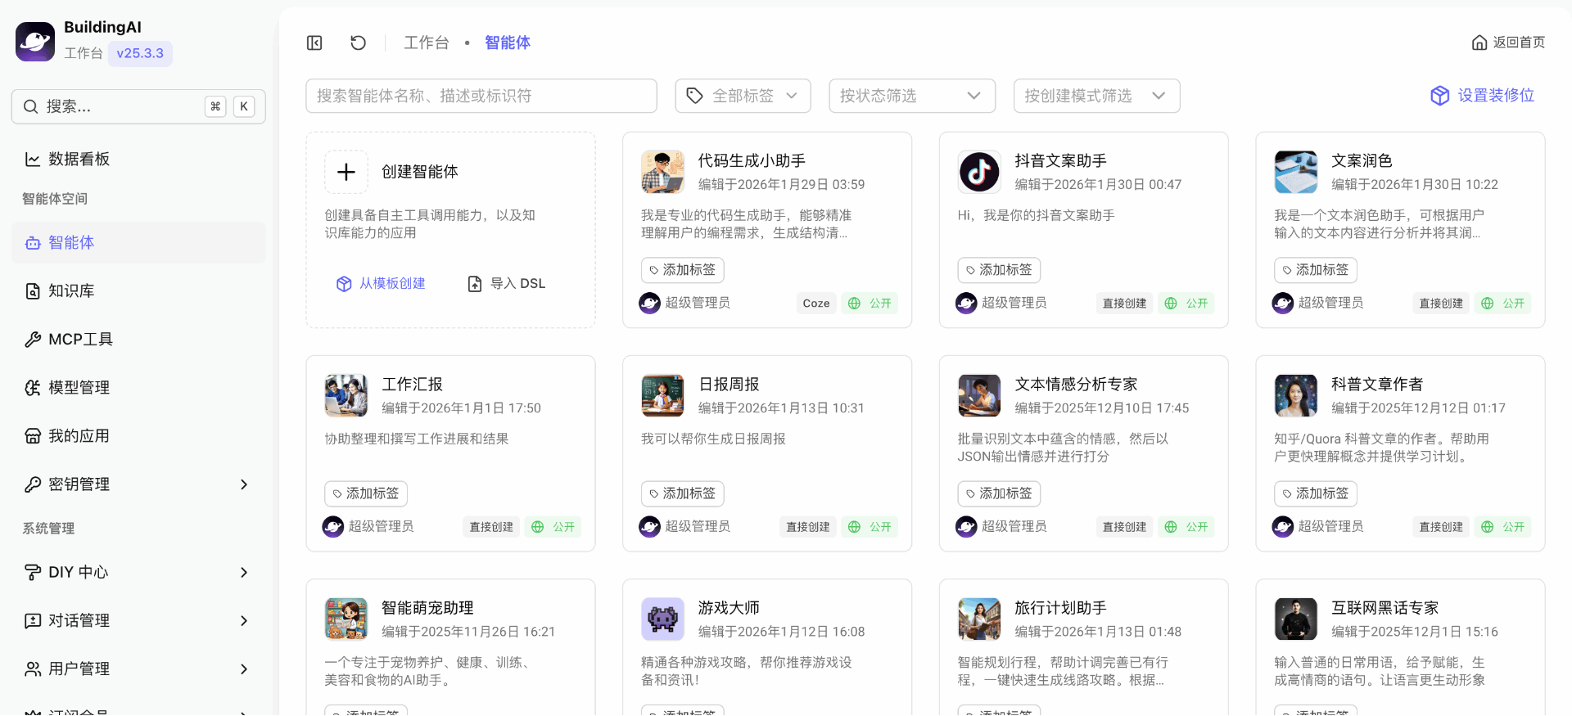Open the 代码生成小助手 avatar thumbnail

[x=662, y=172]
